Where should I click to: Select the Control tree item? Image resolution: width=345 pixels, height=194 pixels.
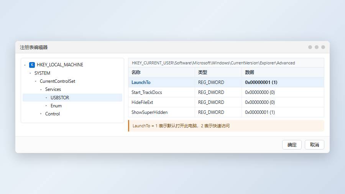(53, 114)
